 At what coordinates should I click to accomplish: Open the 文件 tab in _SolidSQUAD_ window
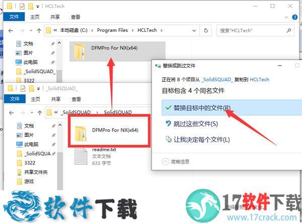[15, 99]
